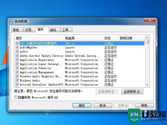Select the AcSvc service name
This screenshot has height=125, width=167.
point(24,51)
